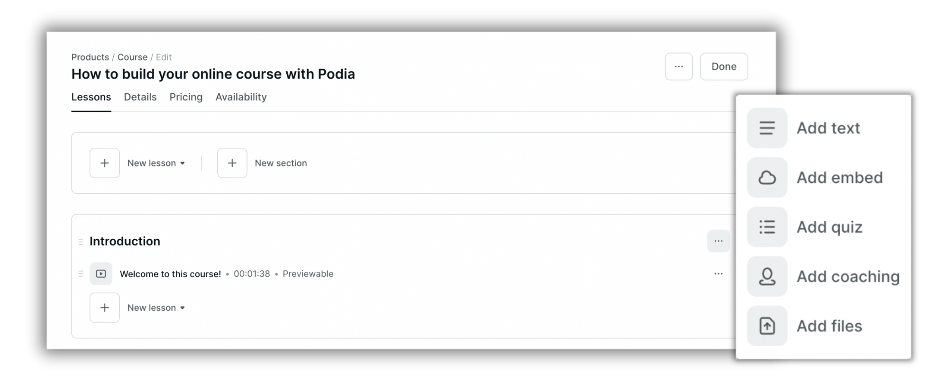Click the Course breadcrumb link
This screenshot has width=948, height=379.
click(x=132, y=57)
